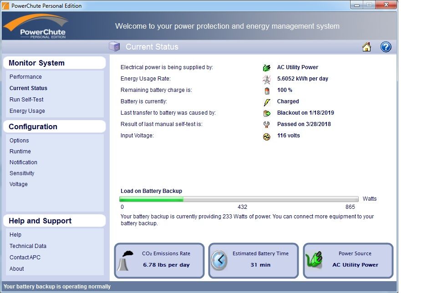Close the PowerChute window

386,5
